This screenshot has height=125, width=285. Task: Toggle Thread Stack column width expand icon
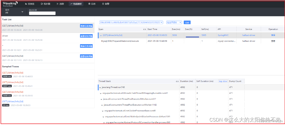(x=177, y=81)
